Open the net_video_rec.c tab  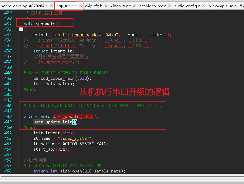pos(152,6)
